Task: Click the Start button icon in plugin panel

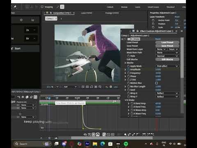Action: click(x=12, y=49)
